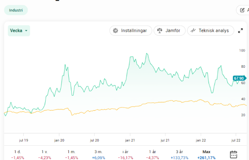
Task: Click the +6,09% three-month value
Action: click(98, 158)
